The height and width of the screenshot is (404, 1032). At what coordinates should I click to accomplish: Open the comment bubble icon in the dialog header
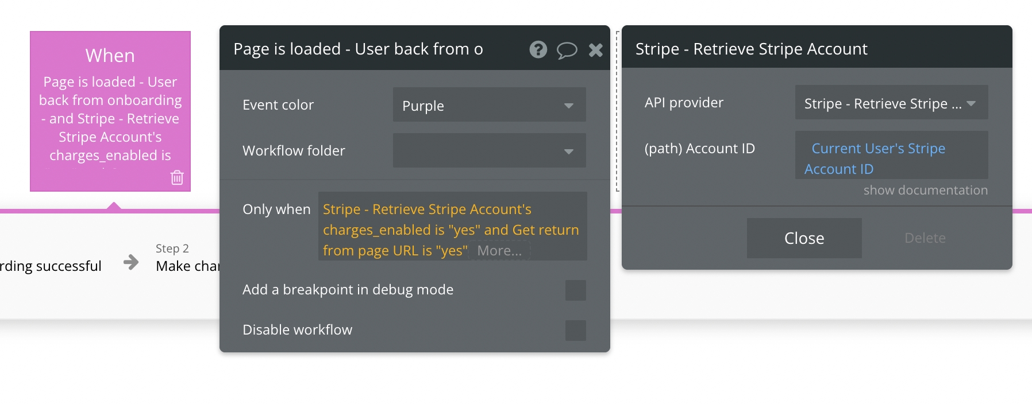[567, 50]
